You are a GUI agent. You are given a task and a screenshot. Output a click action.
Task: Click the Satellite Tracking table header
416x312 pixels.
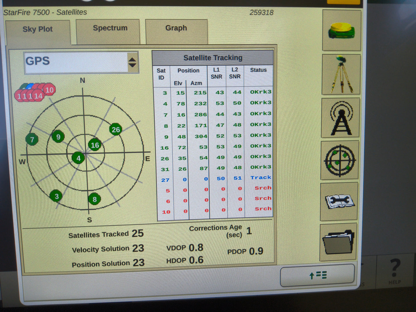click(213, 58)
